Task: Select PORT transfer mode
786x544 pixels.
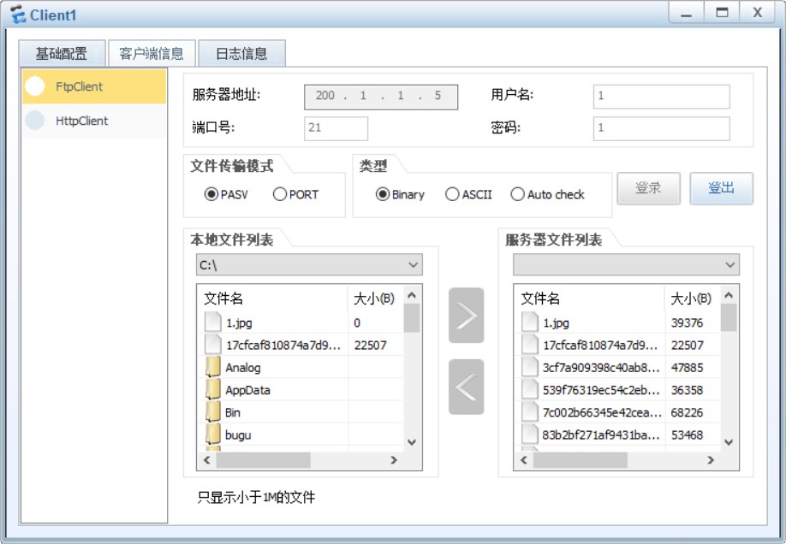Action: click(295, 194)
